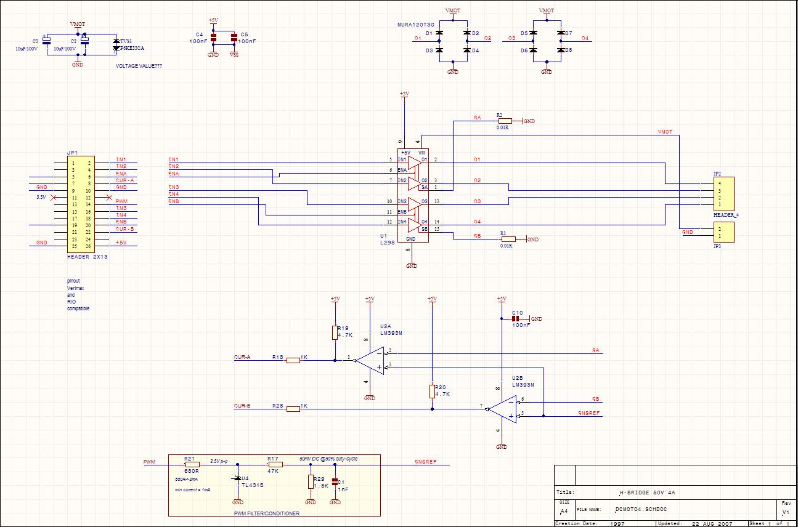Select the PWM port label left of R21
The height and width of the screenshot is (527, 798).
[x=149, y=461]
